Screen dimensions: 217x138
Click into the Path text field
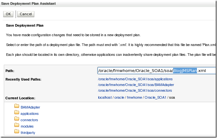pos(156,70)
